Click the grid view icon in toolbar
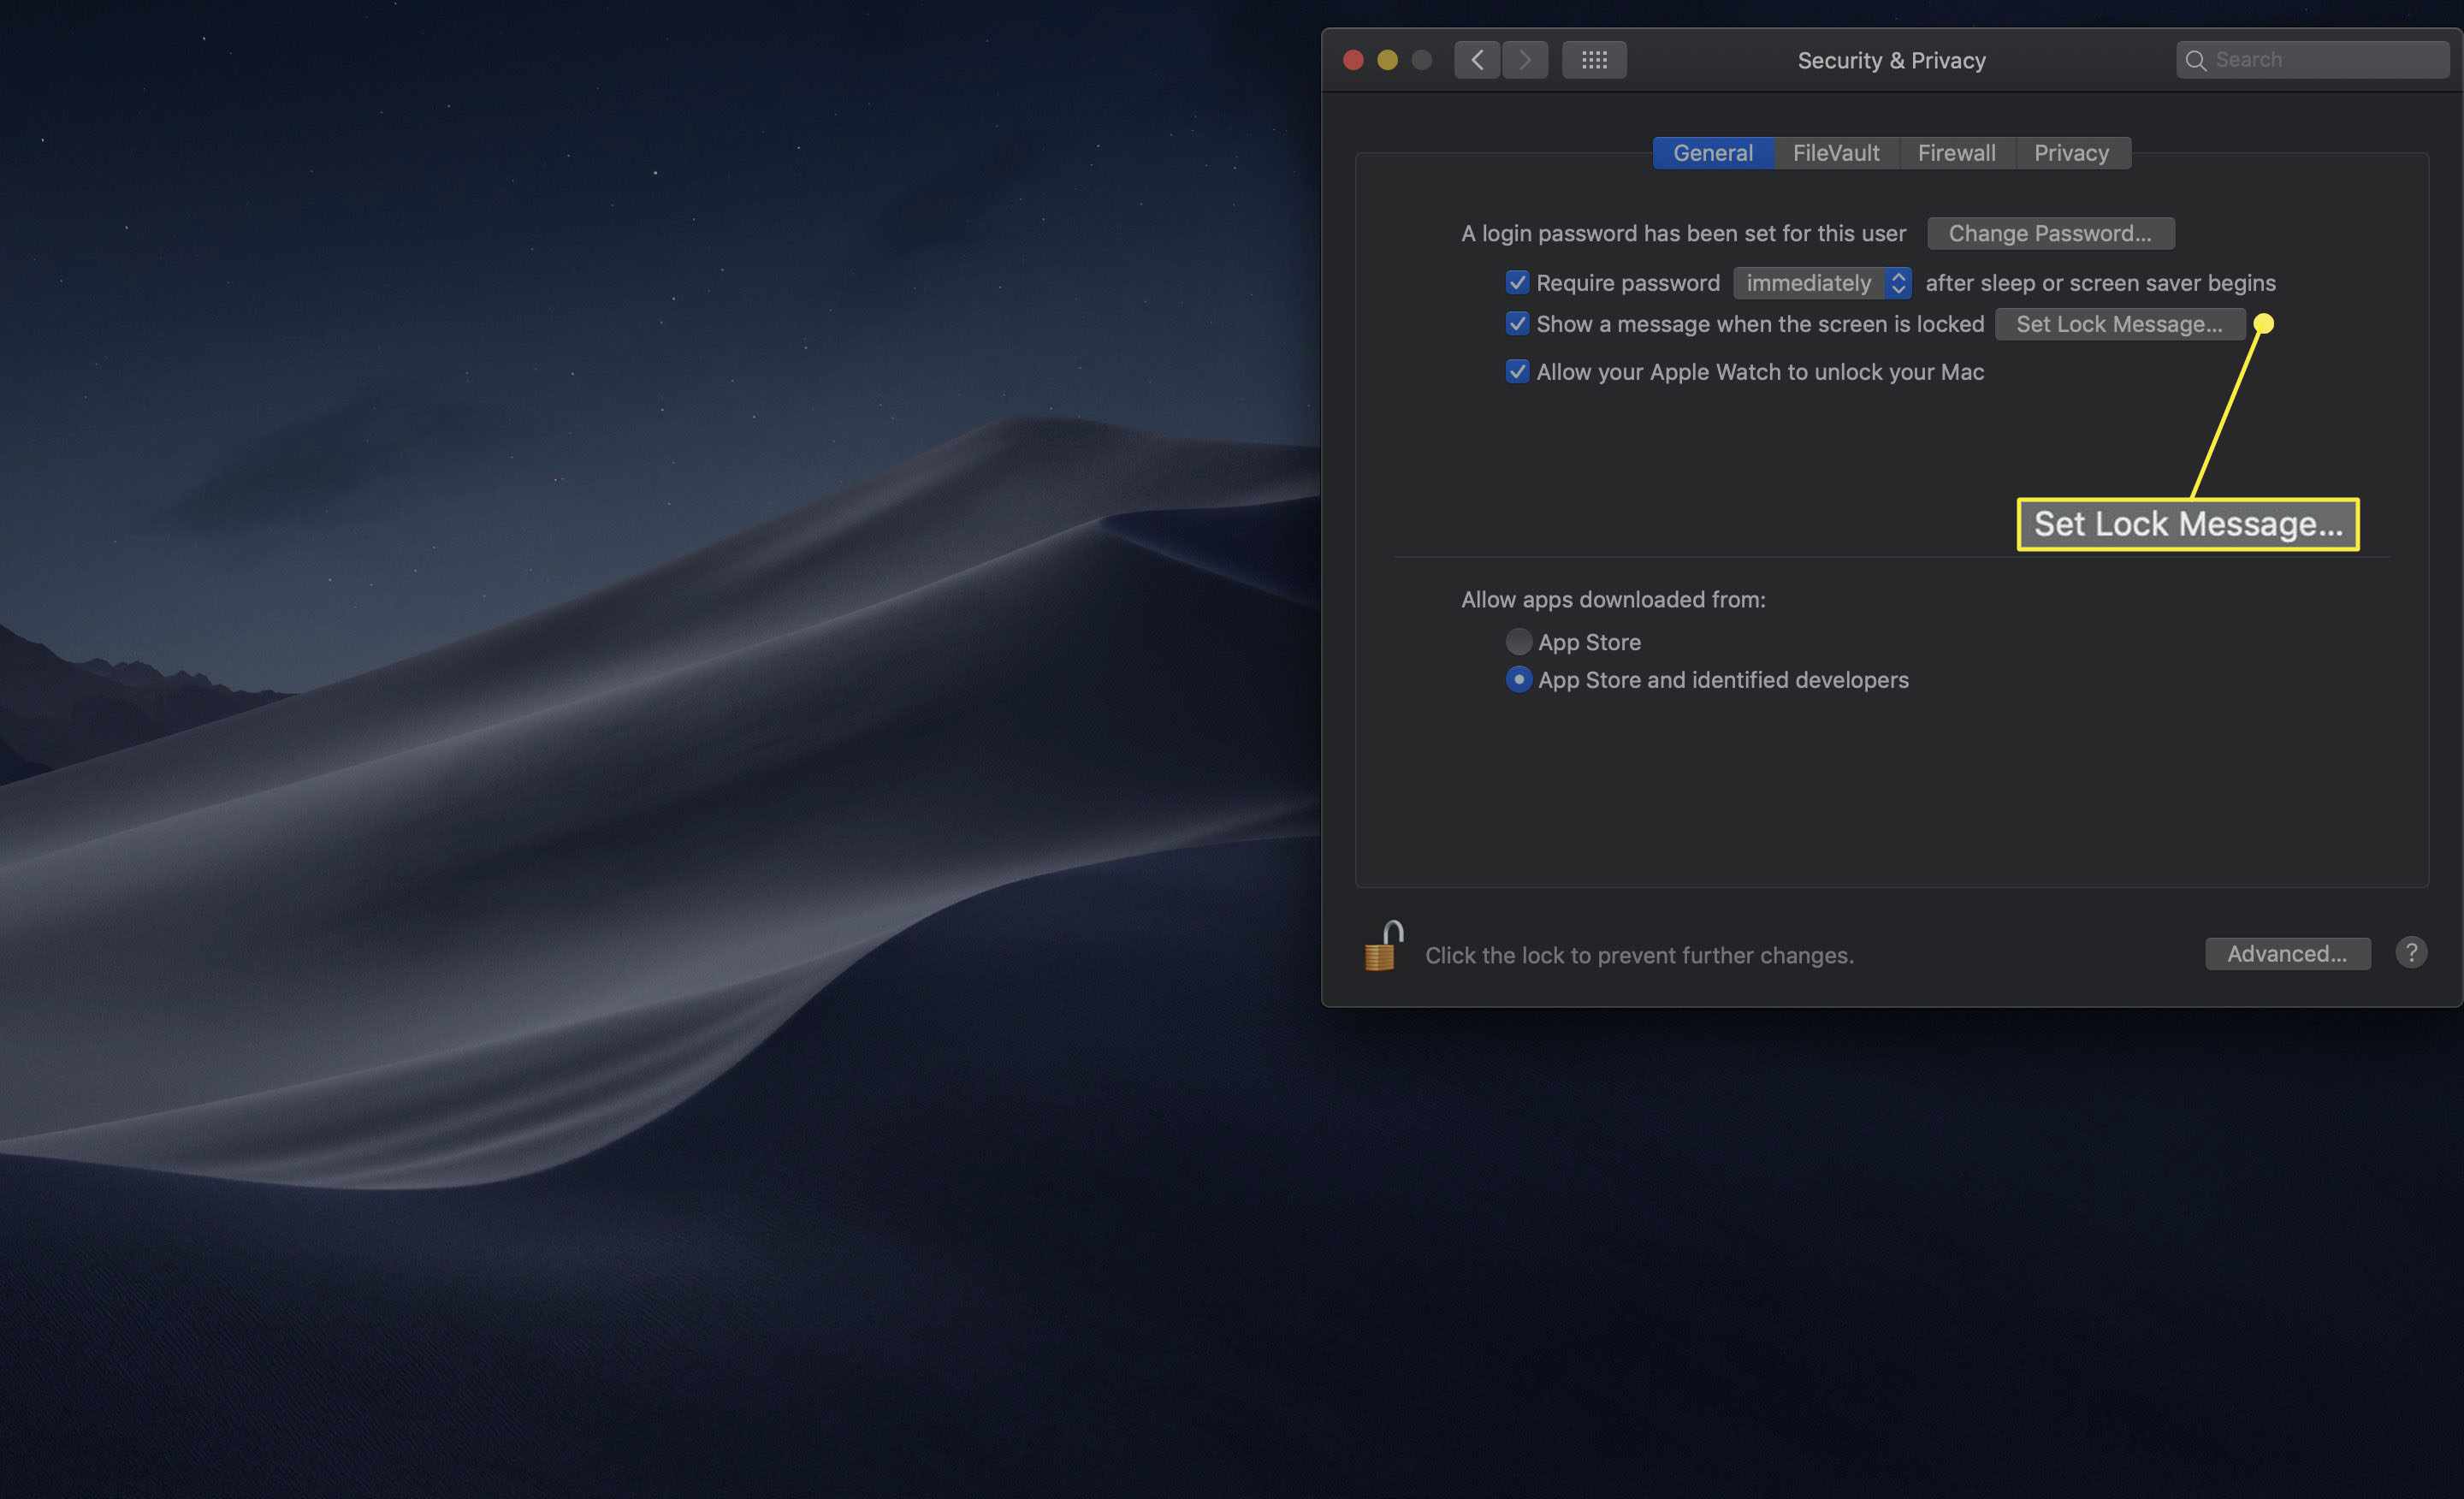The width and height of the screenshot is (2464, 1499). point(1593,58)
